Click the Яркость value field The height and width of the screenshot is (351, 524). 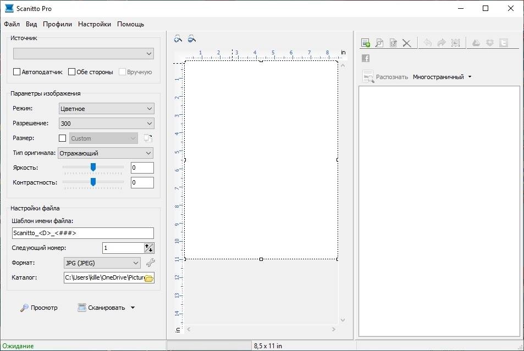(142, 168)
